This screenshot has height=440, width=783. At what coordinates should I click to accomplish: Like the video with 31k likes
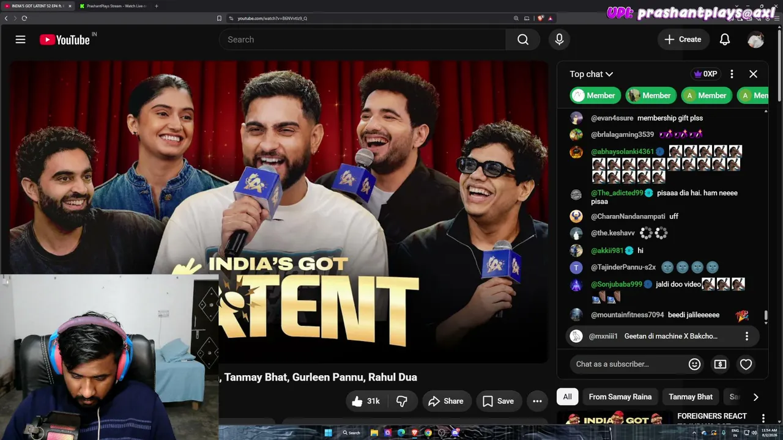(366, 401)
